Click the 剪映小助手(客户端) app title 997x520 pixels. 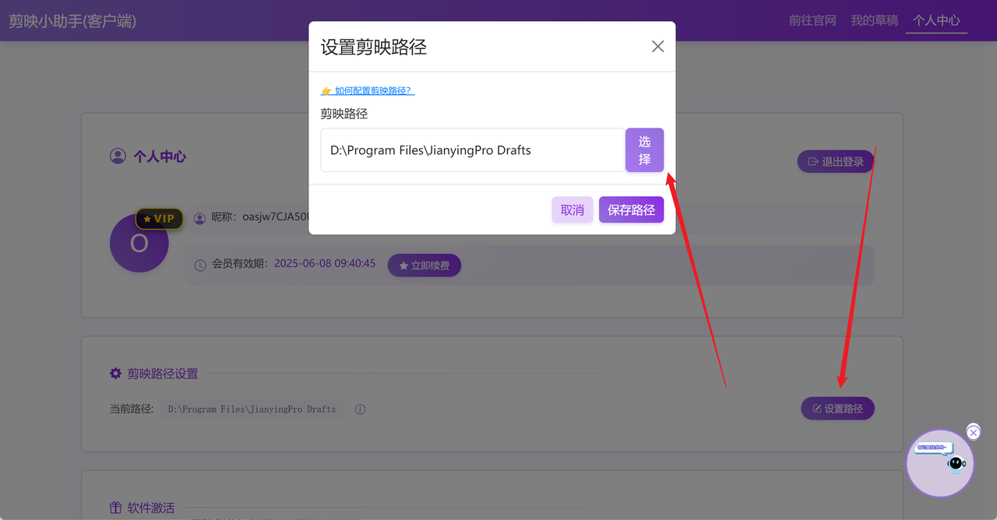point(72,21)
